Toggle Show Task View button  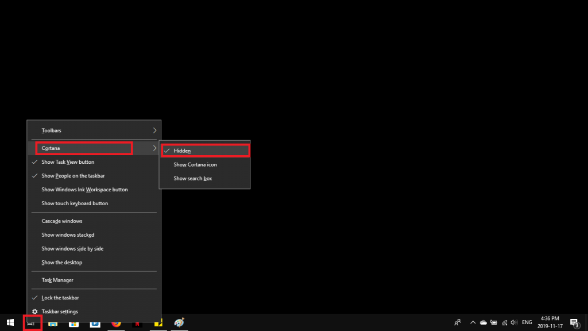click(94, 161)
